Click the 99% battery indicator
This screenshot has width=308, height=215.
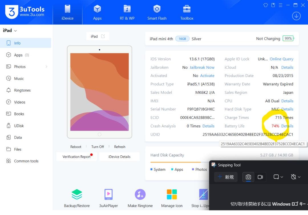(x=288, y=38)
